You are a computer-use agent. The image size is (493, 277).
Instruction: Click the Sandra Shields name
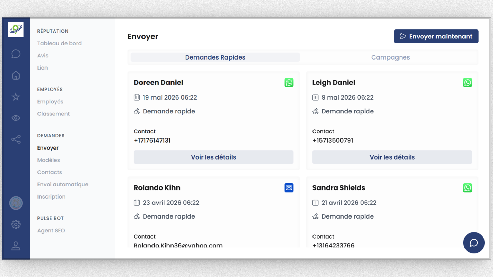click(338, 188)
